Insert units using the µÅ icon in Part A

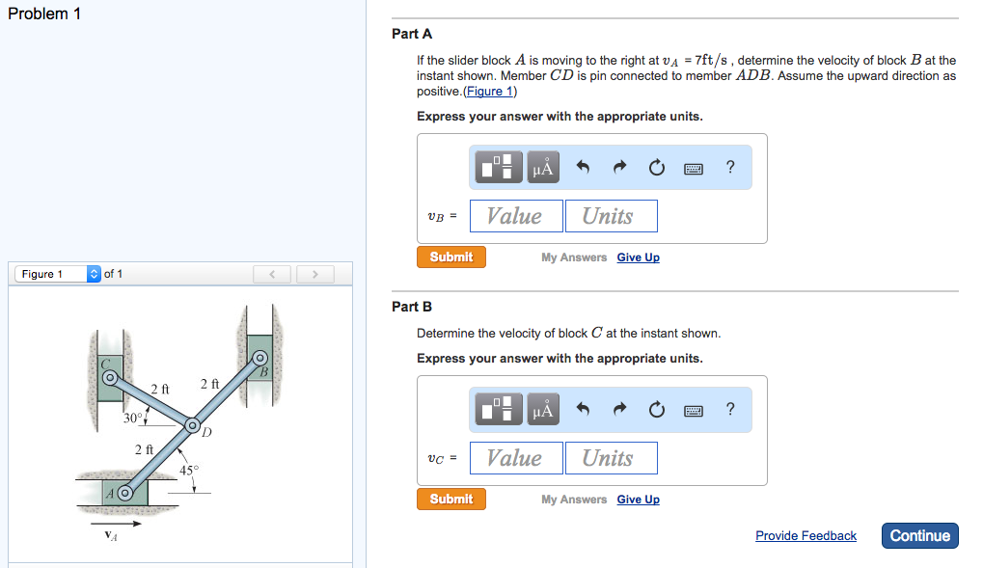(541, 167)
